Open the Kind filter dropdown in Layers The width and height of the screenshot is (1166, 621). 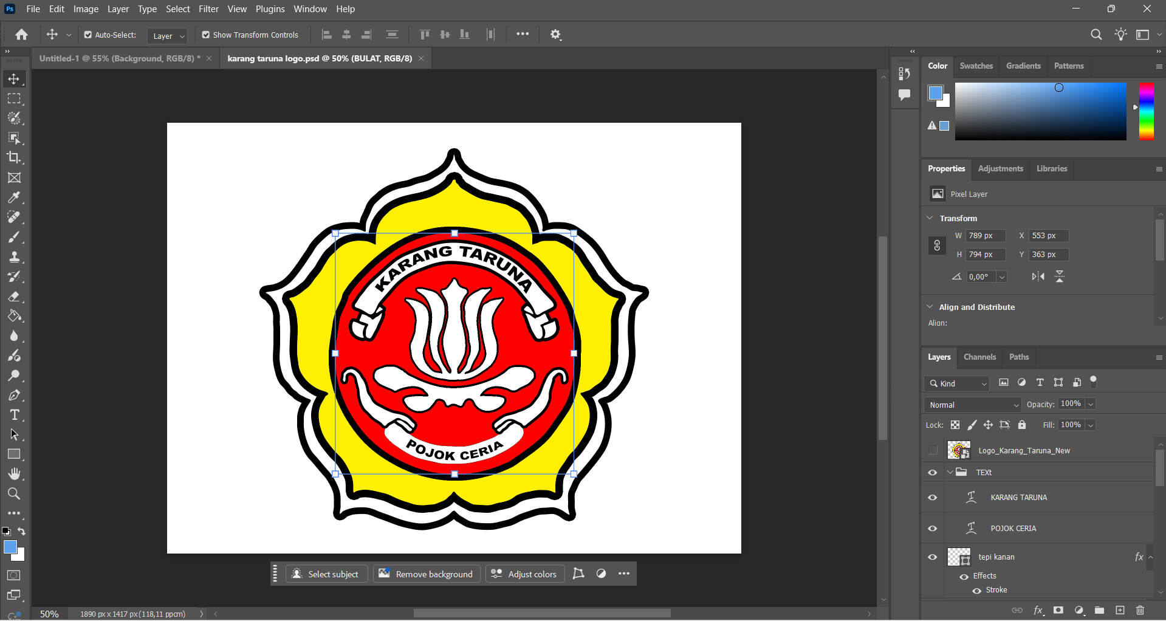pyautogui.click(x=956, y=383)
